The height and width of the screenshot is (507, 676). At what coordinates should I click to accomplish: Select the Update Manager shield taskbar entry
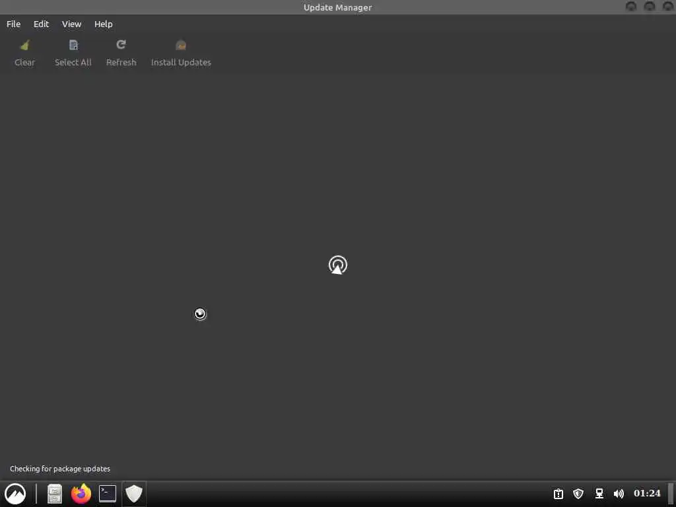(133, 494)
